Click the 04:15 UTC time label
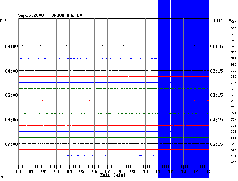Viewport: 238px width, 181px height. click(x=216, y=120)
